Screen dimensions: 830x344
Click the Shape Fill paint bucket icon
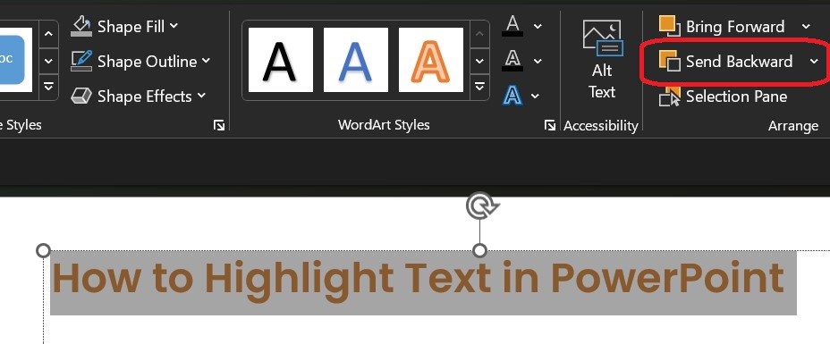(81, 26)
